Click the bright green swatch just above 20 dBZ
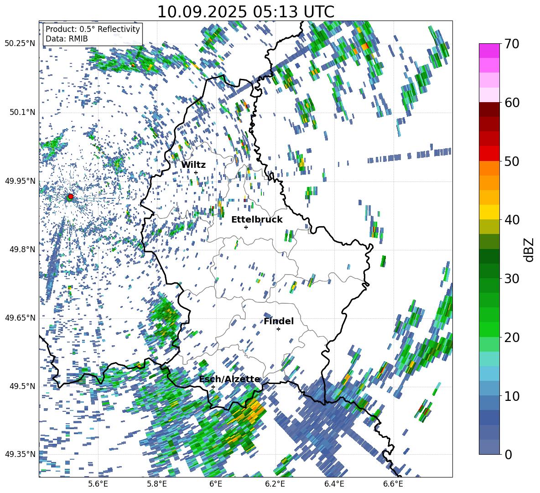 (x=489, y=329)
